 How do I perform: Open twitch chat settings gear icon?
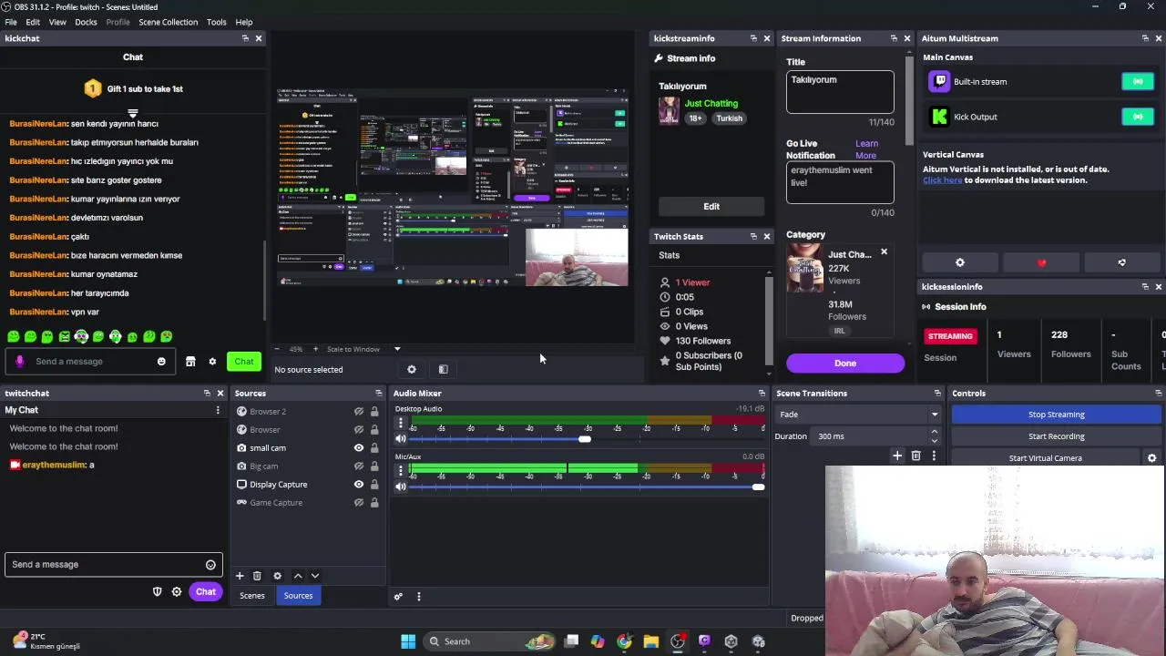(x=177, y=592)
